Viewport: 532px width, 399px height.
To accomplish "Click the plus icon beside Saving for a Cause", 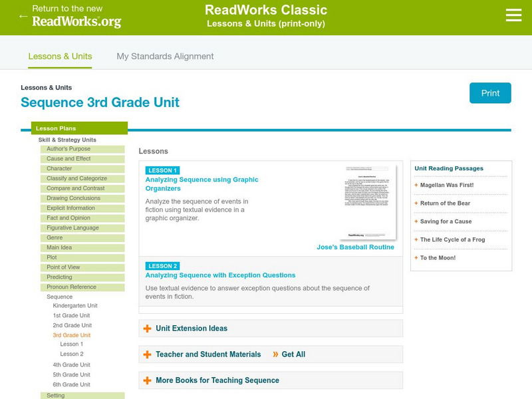I will [x=416, y=221].
